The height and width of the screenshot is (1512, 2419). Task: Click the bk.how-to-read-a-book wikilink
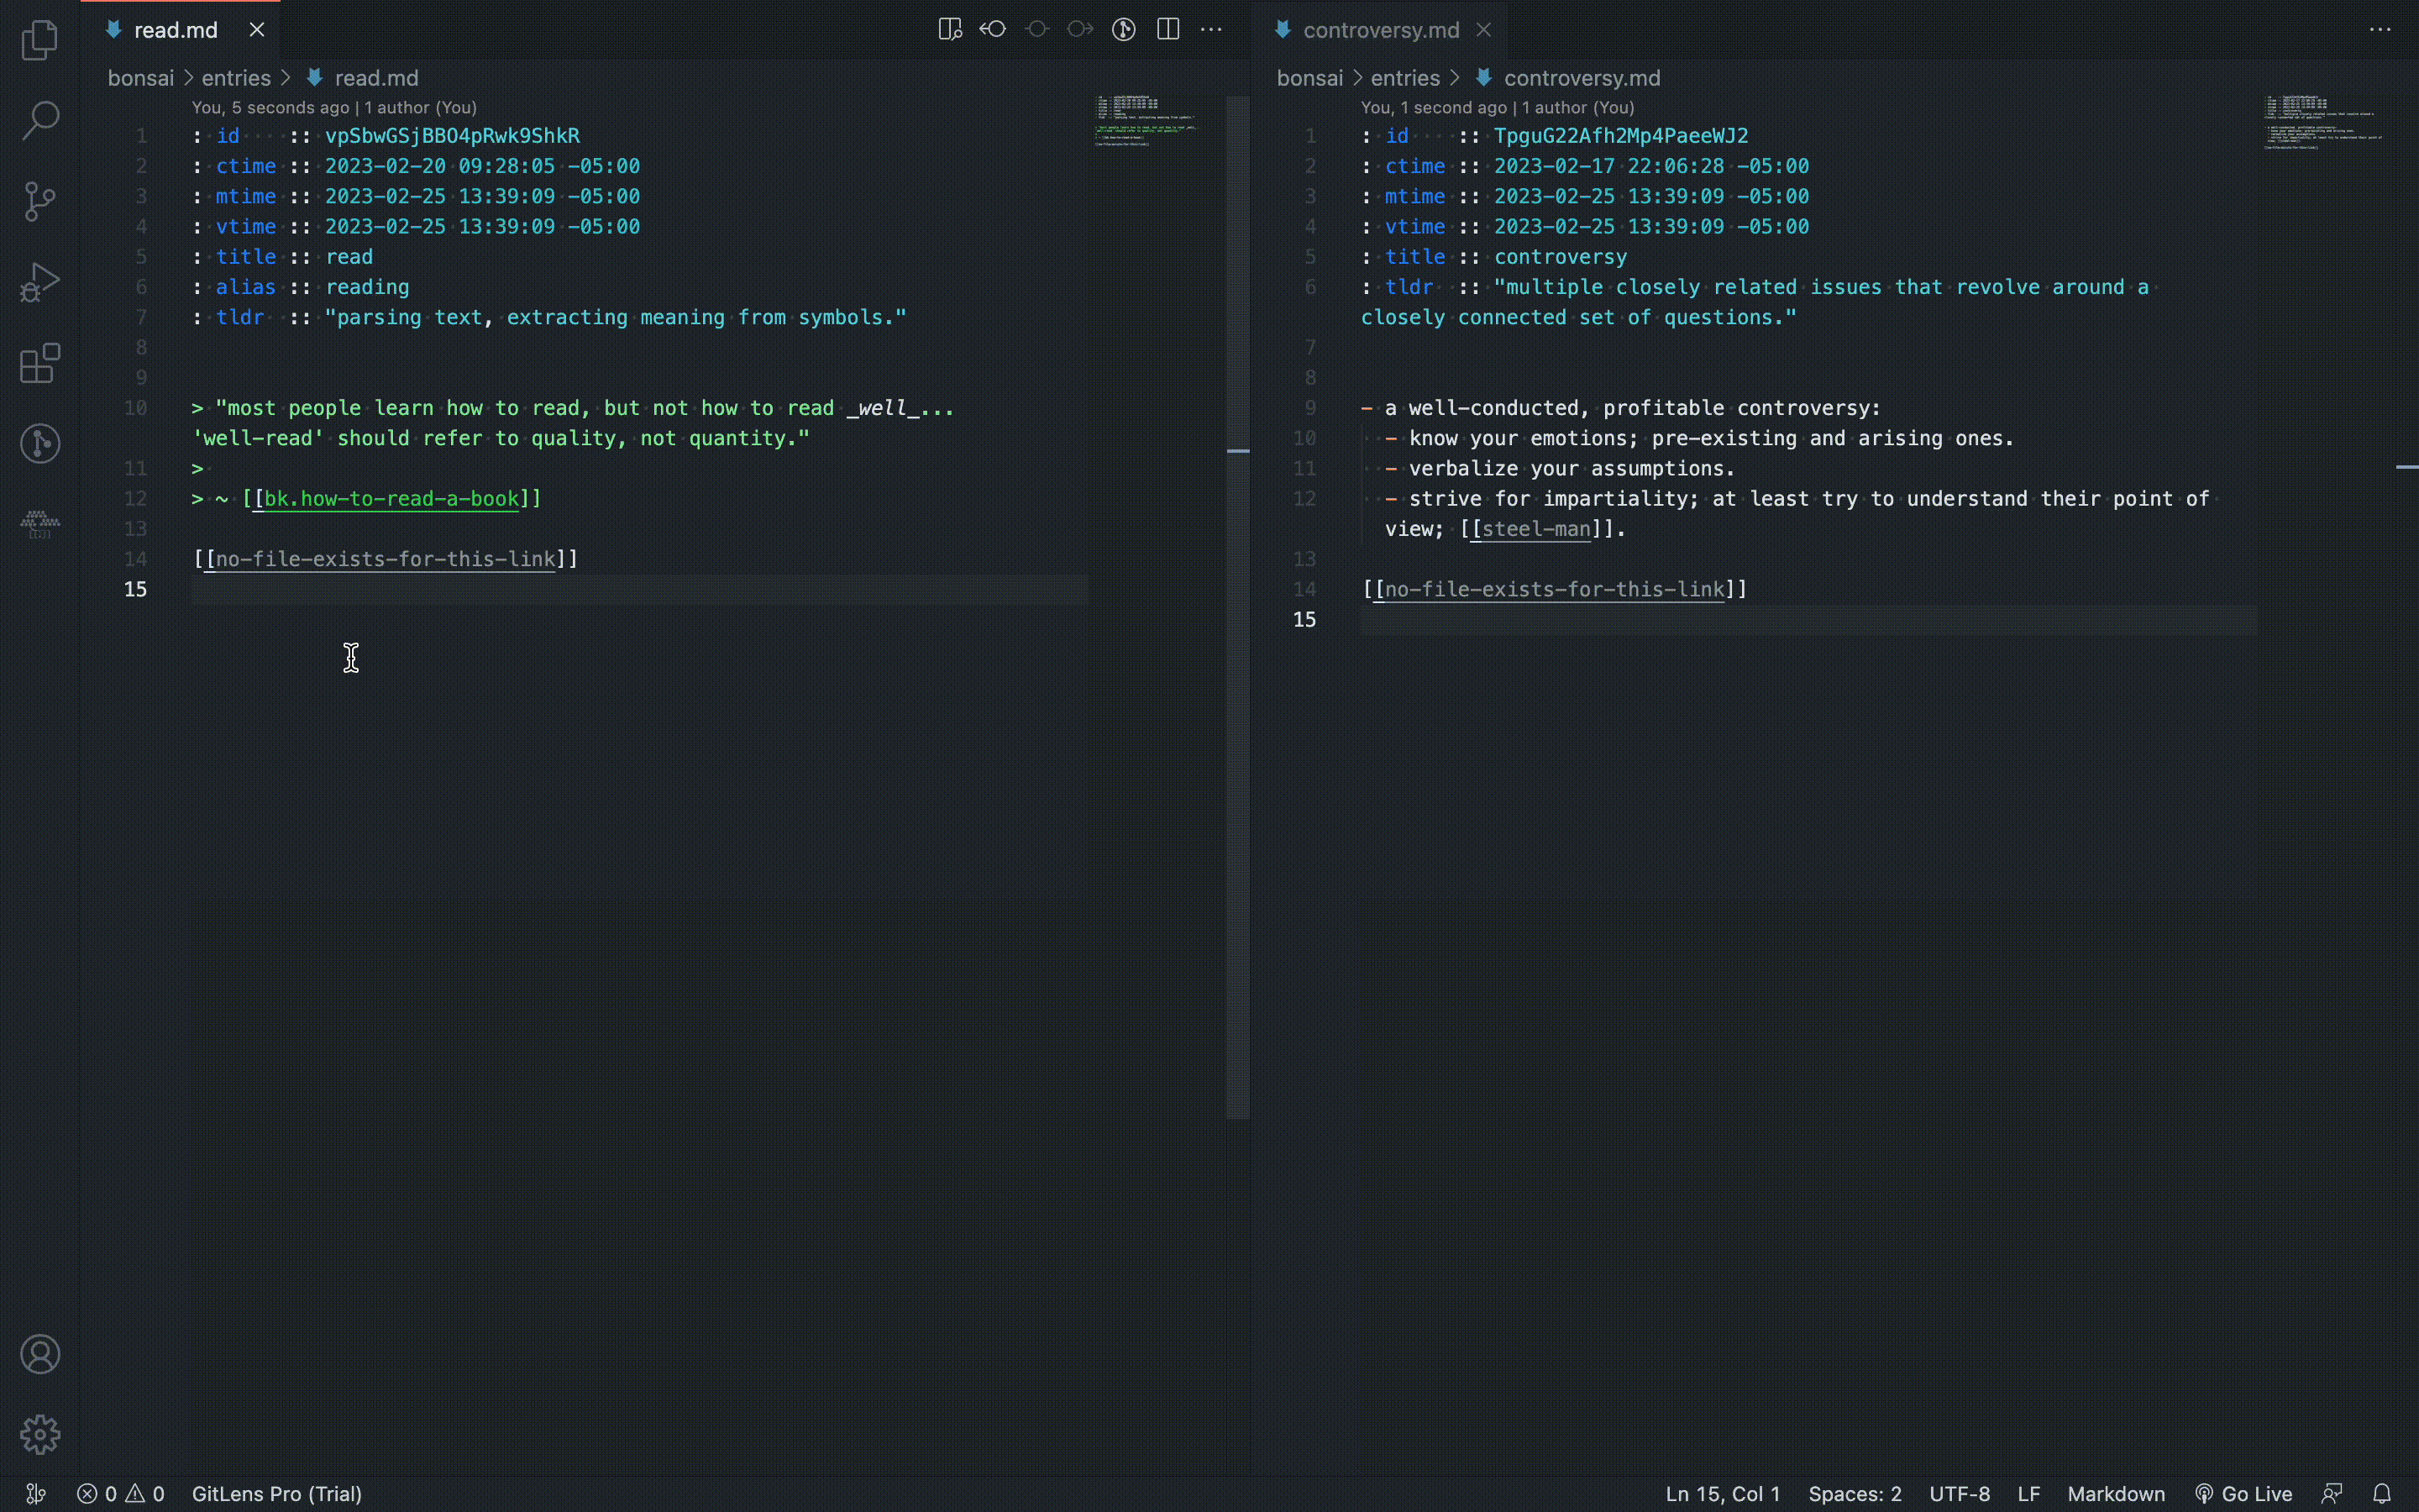[x=392, y=498]
